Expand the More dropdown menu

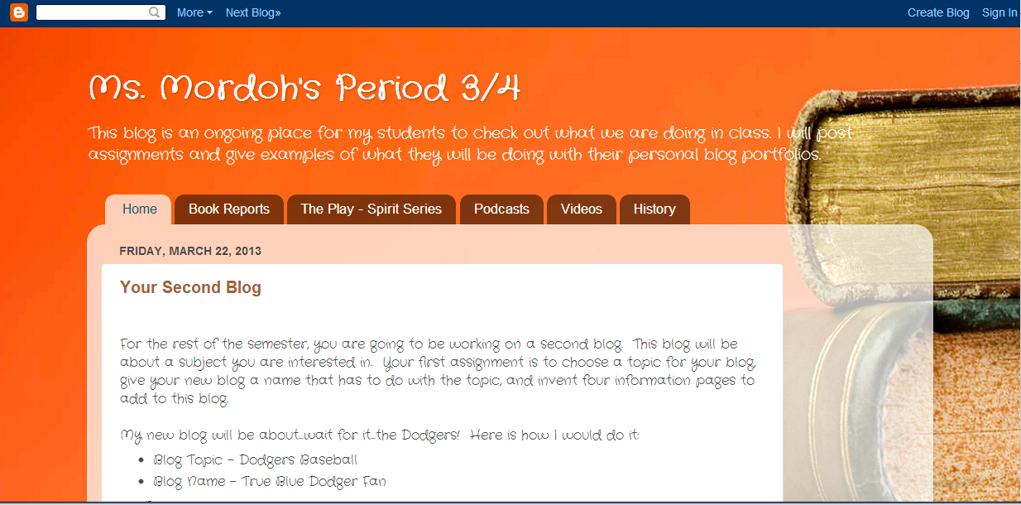pos(194,12)
